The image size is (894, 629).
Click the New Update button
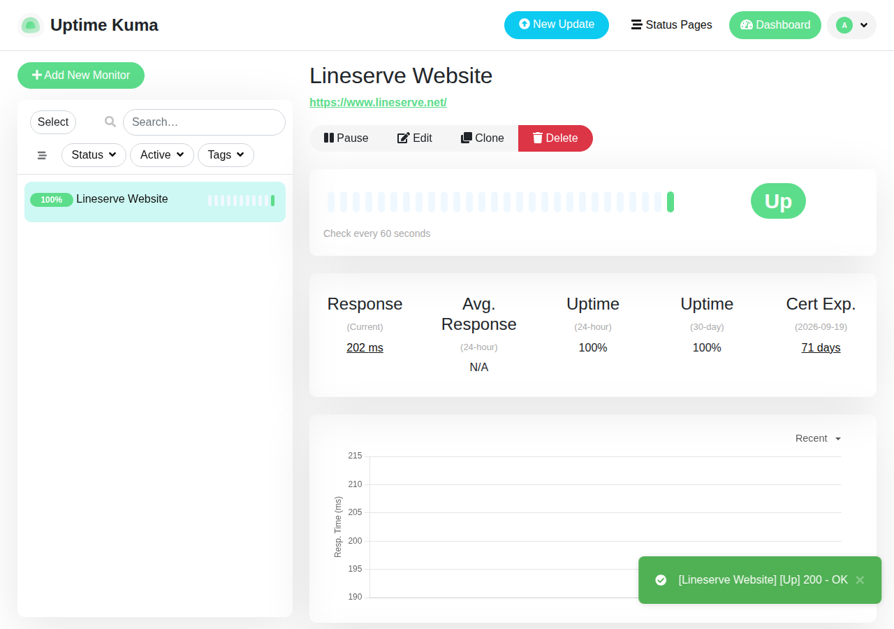pos(557,24)
